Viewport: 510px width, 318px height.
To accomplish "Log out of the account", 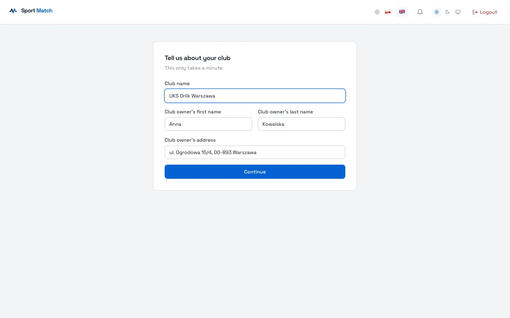I will point(485,12).
